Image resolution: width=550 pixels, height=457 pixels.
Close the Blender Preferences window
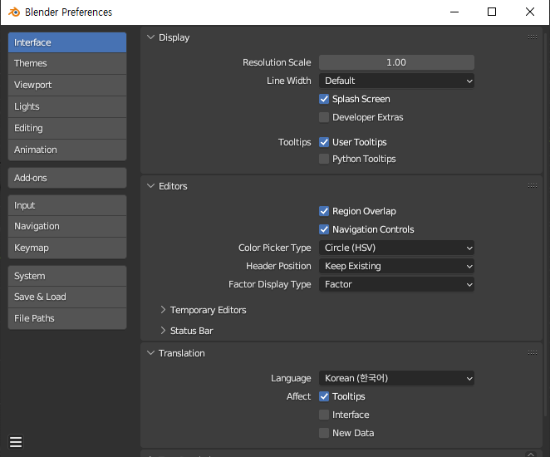click(530, 12)
